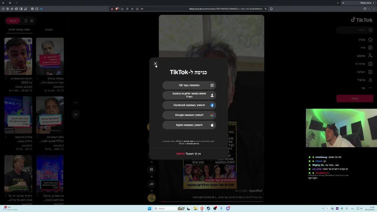Screen dimensions: 377x212
Task: Close the TikTok login dialog
Action: coord(155,64)
